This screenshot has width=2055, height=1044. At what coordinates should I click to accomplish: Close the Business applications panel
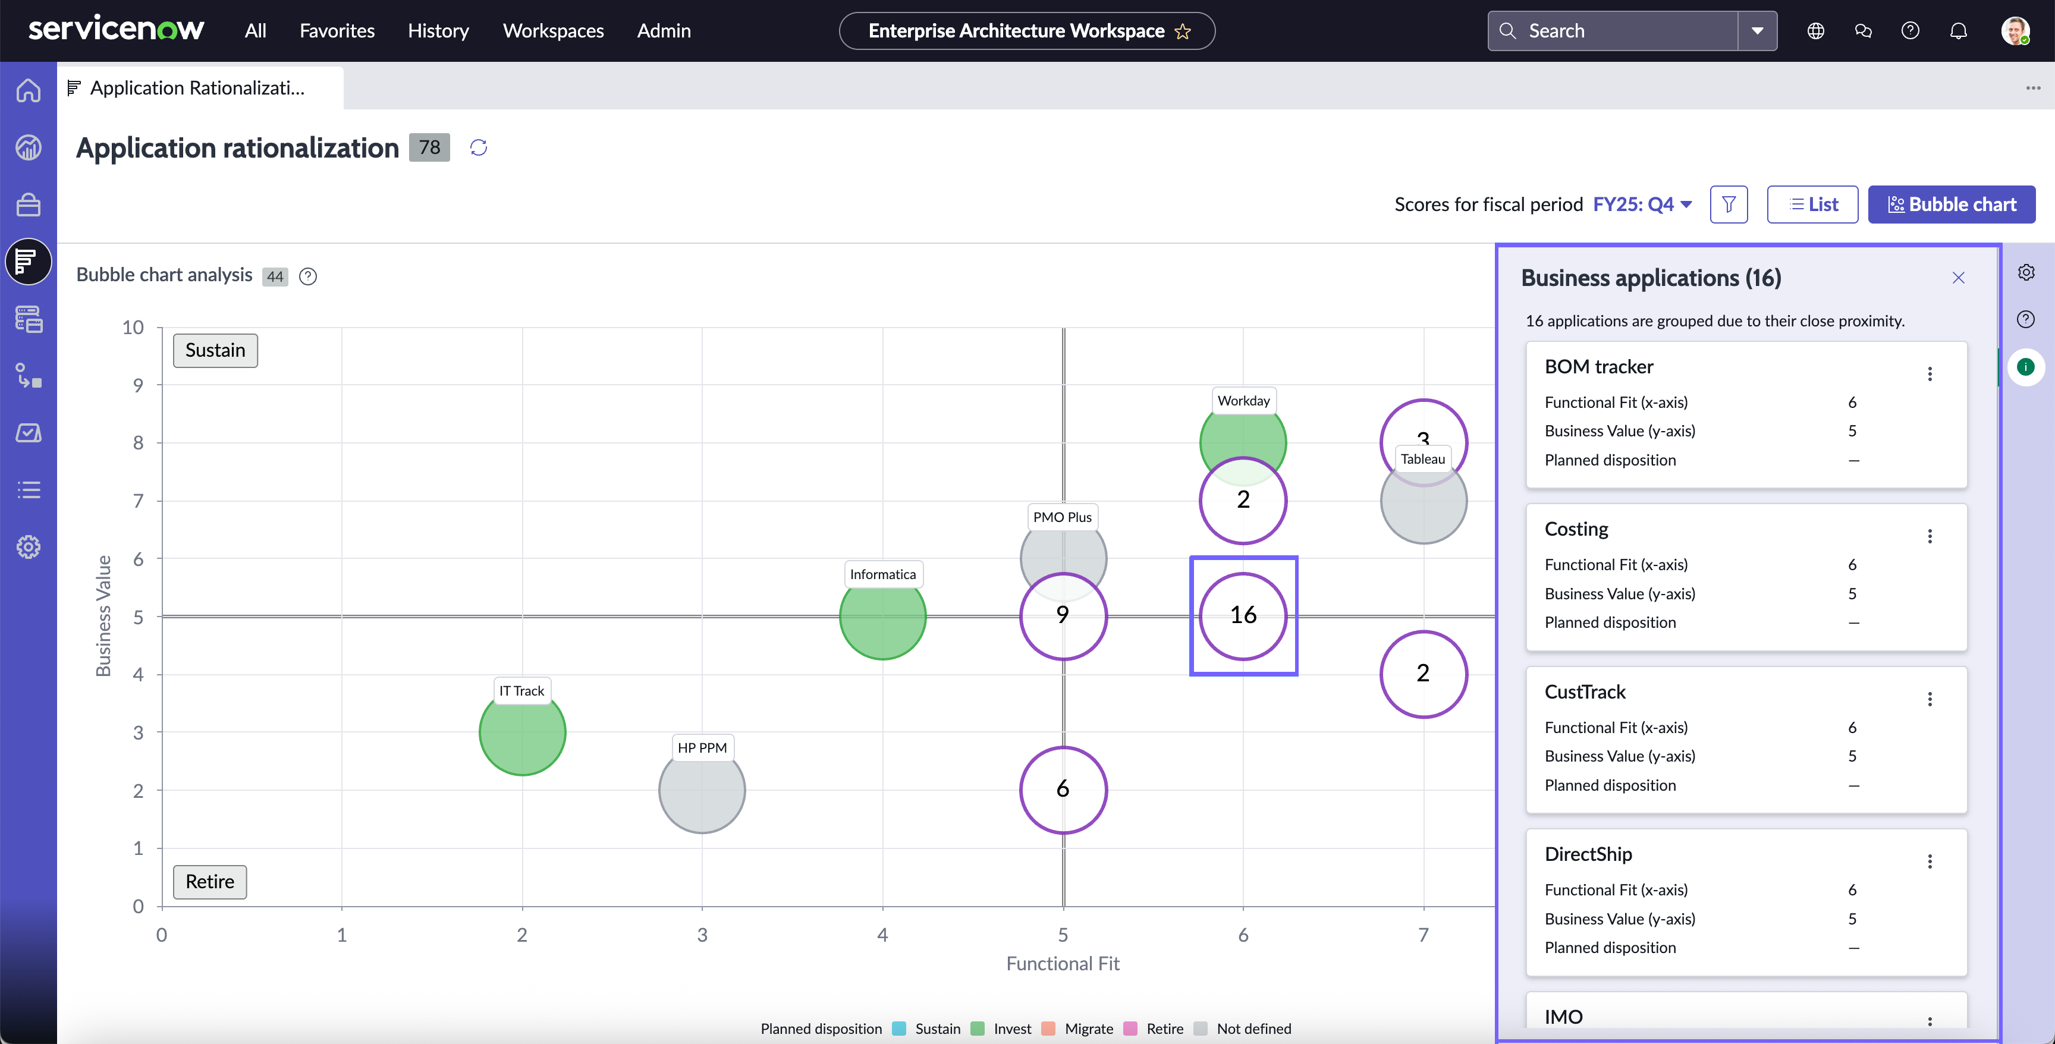point(1959,278)
